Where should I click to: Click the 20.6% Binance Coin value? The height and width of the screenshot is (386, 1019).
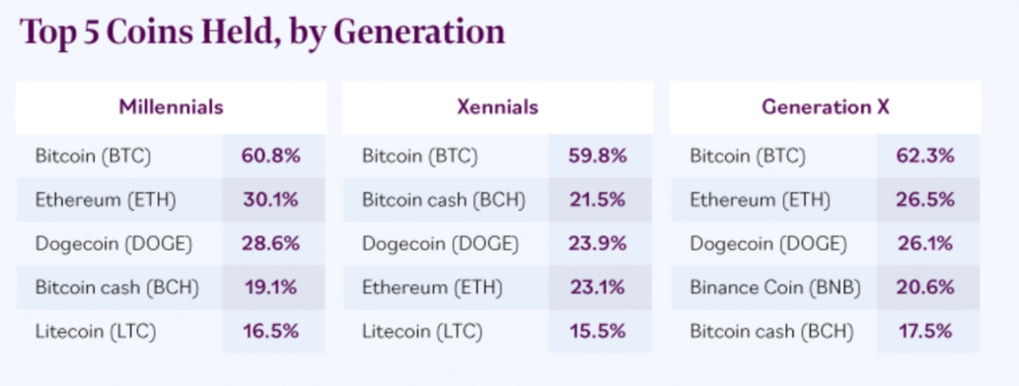click(x=925, y=288)
